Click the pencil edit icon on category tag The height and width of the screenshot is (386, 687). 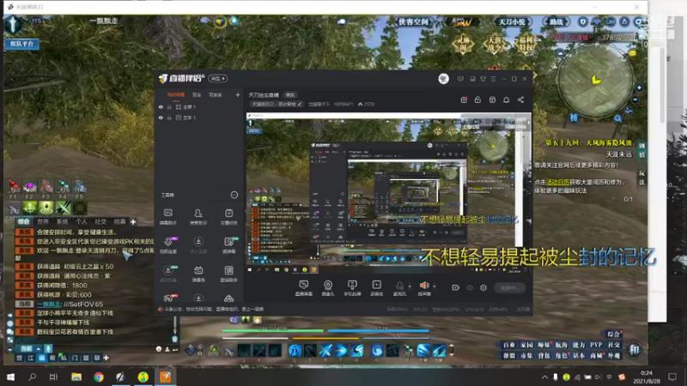coord(300,104)
